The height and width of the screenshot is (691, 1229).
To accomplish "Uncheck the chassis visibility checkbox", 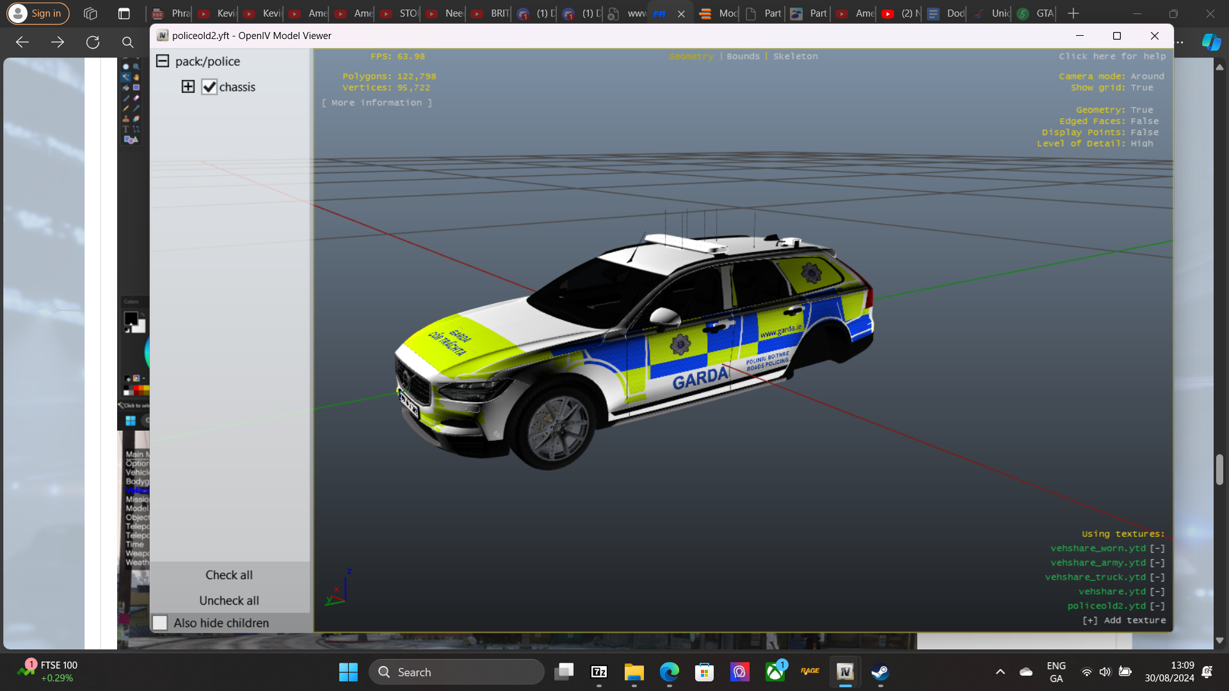I will pos(209,87).
